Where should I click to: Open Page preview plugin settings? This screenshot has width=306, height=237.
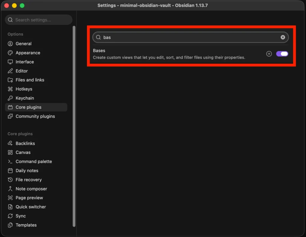coord(36,198)
